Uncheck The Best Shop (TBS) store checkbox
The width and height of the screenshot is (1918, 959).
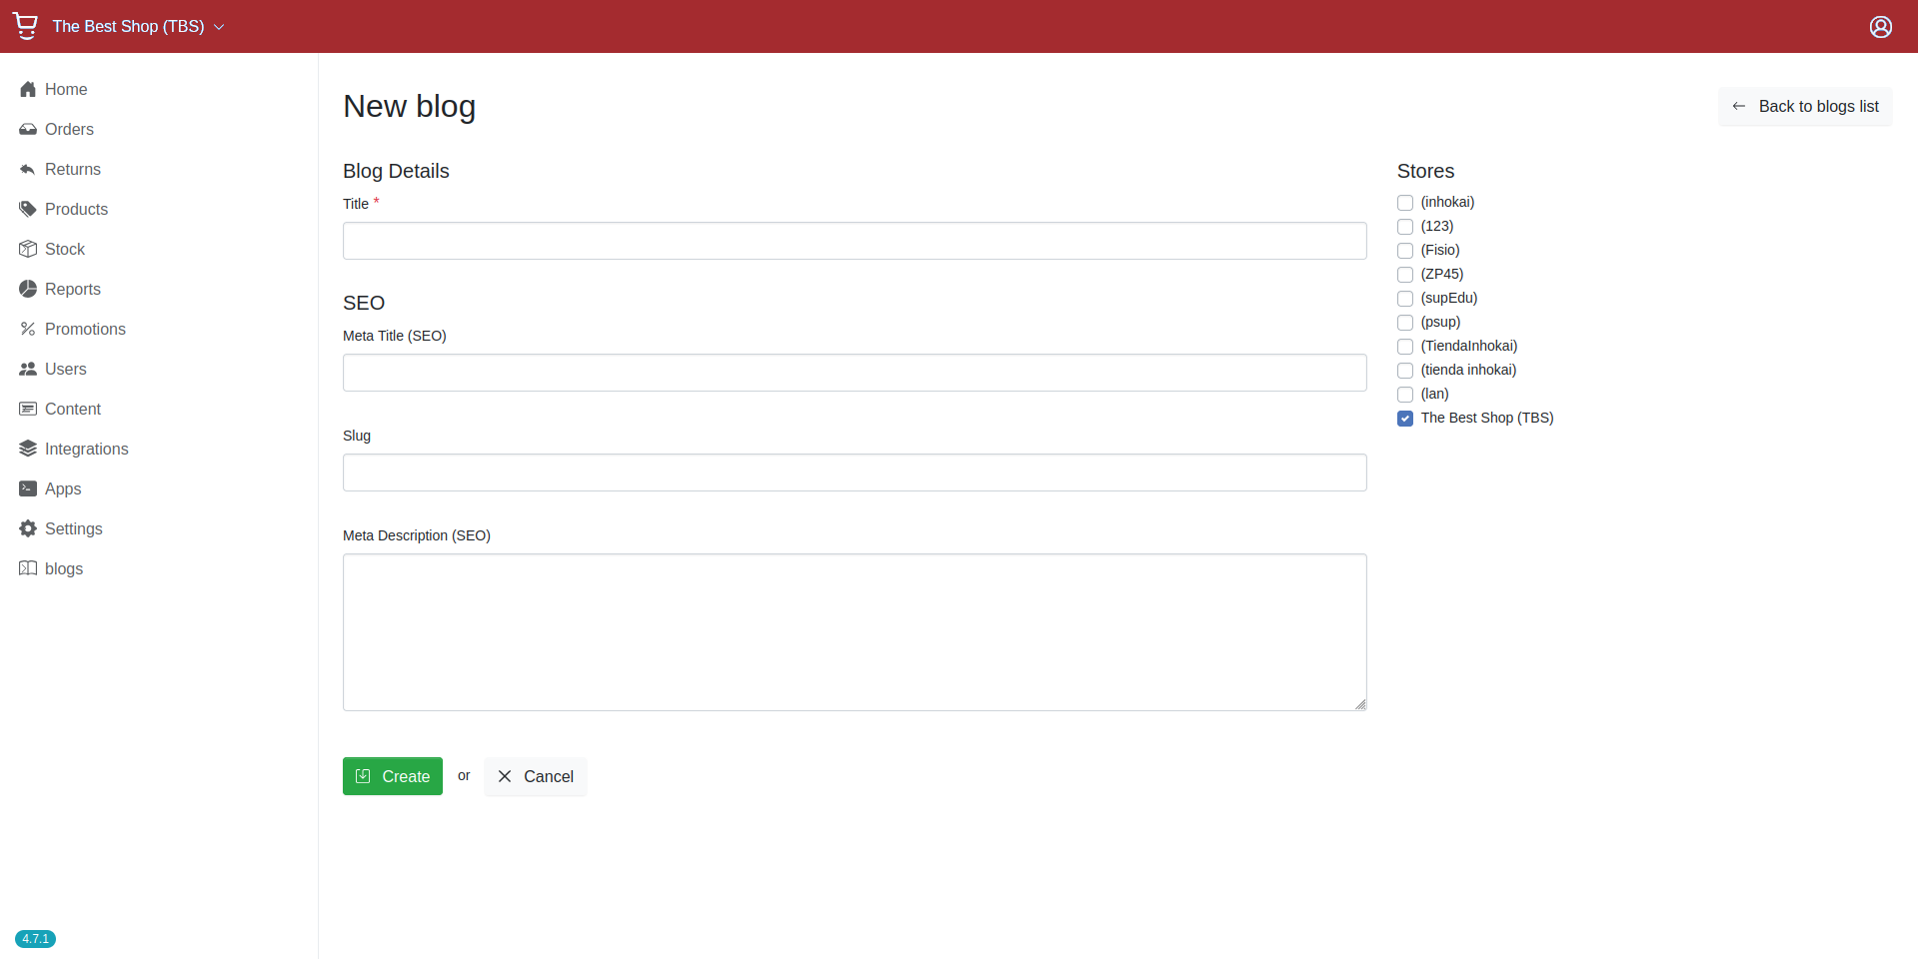pos(1405,419)
